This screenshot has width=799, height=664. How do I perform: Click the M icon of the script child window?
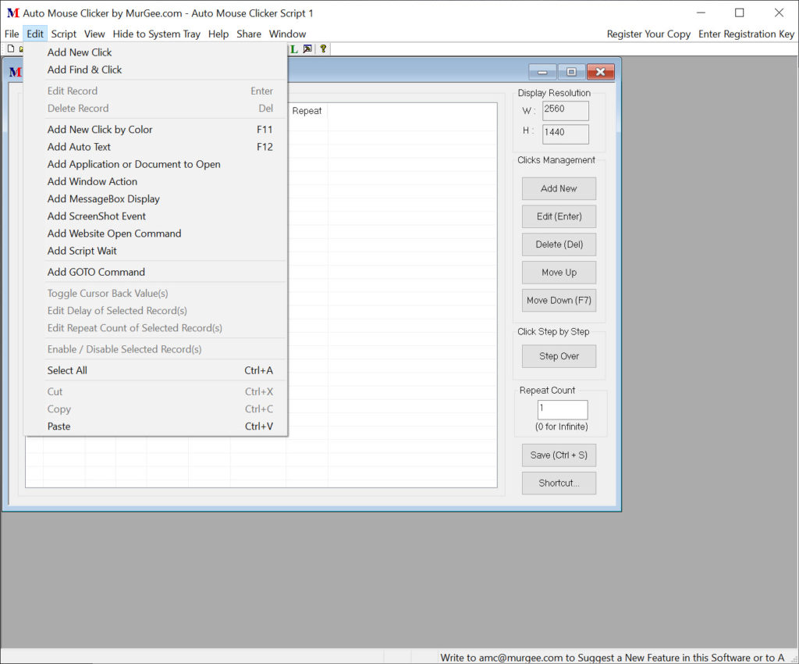(16, 72)
